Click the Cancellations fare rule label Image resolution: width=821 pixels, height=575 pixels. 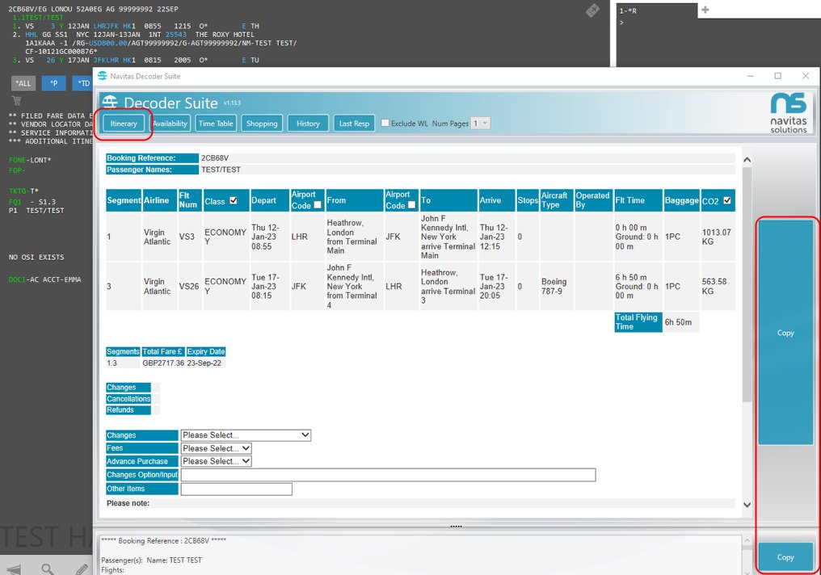click(128, 399)
